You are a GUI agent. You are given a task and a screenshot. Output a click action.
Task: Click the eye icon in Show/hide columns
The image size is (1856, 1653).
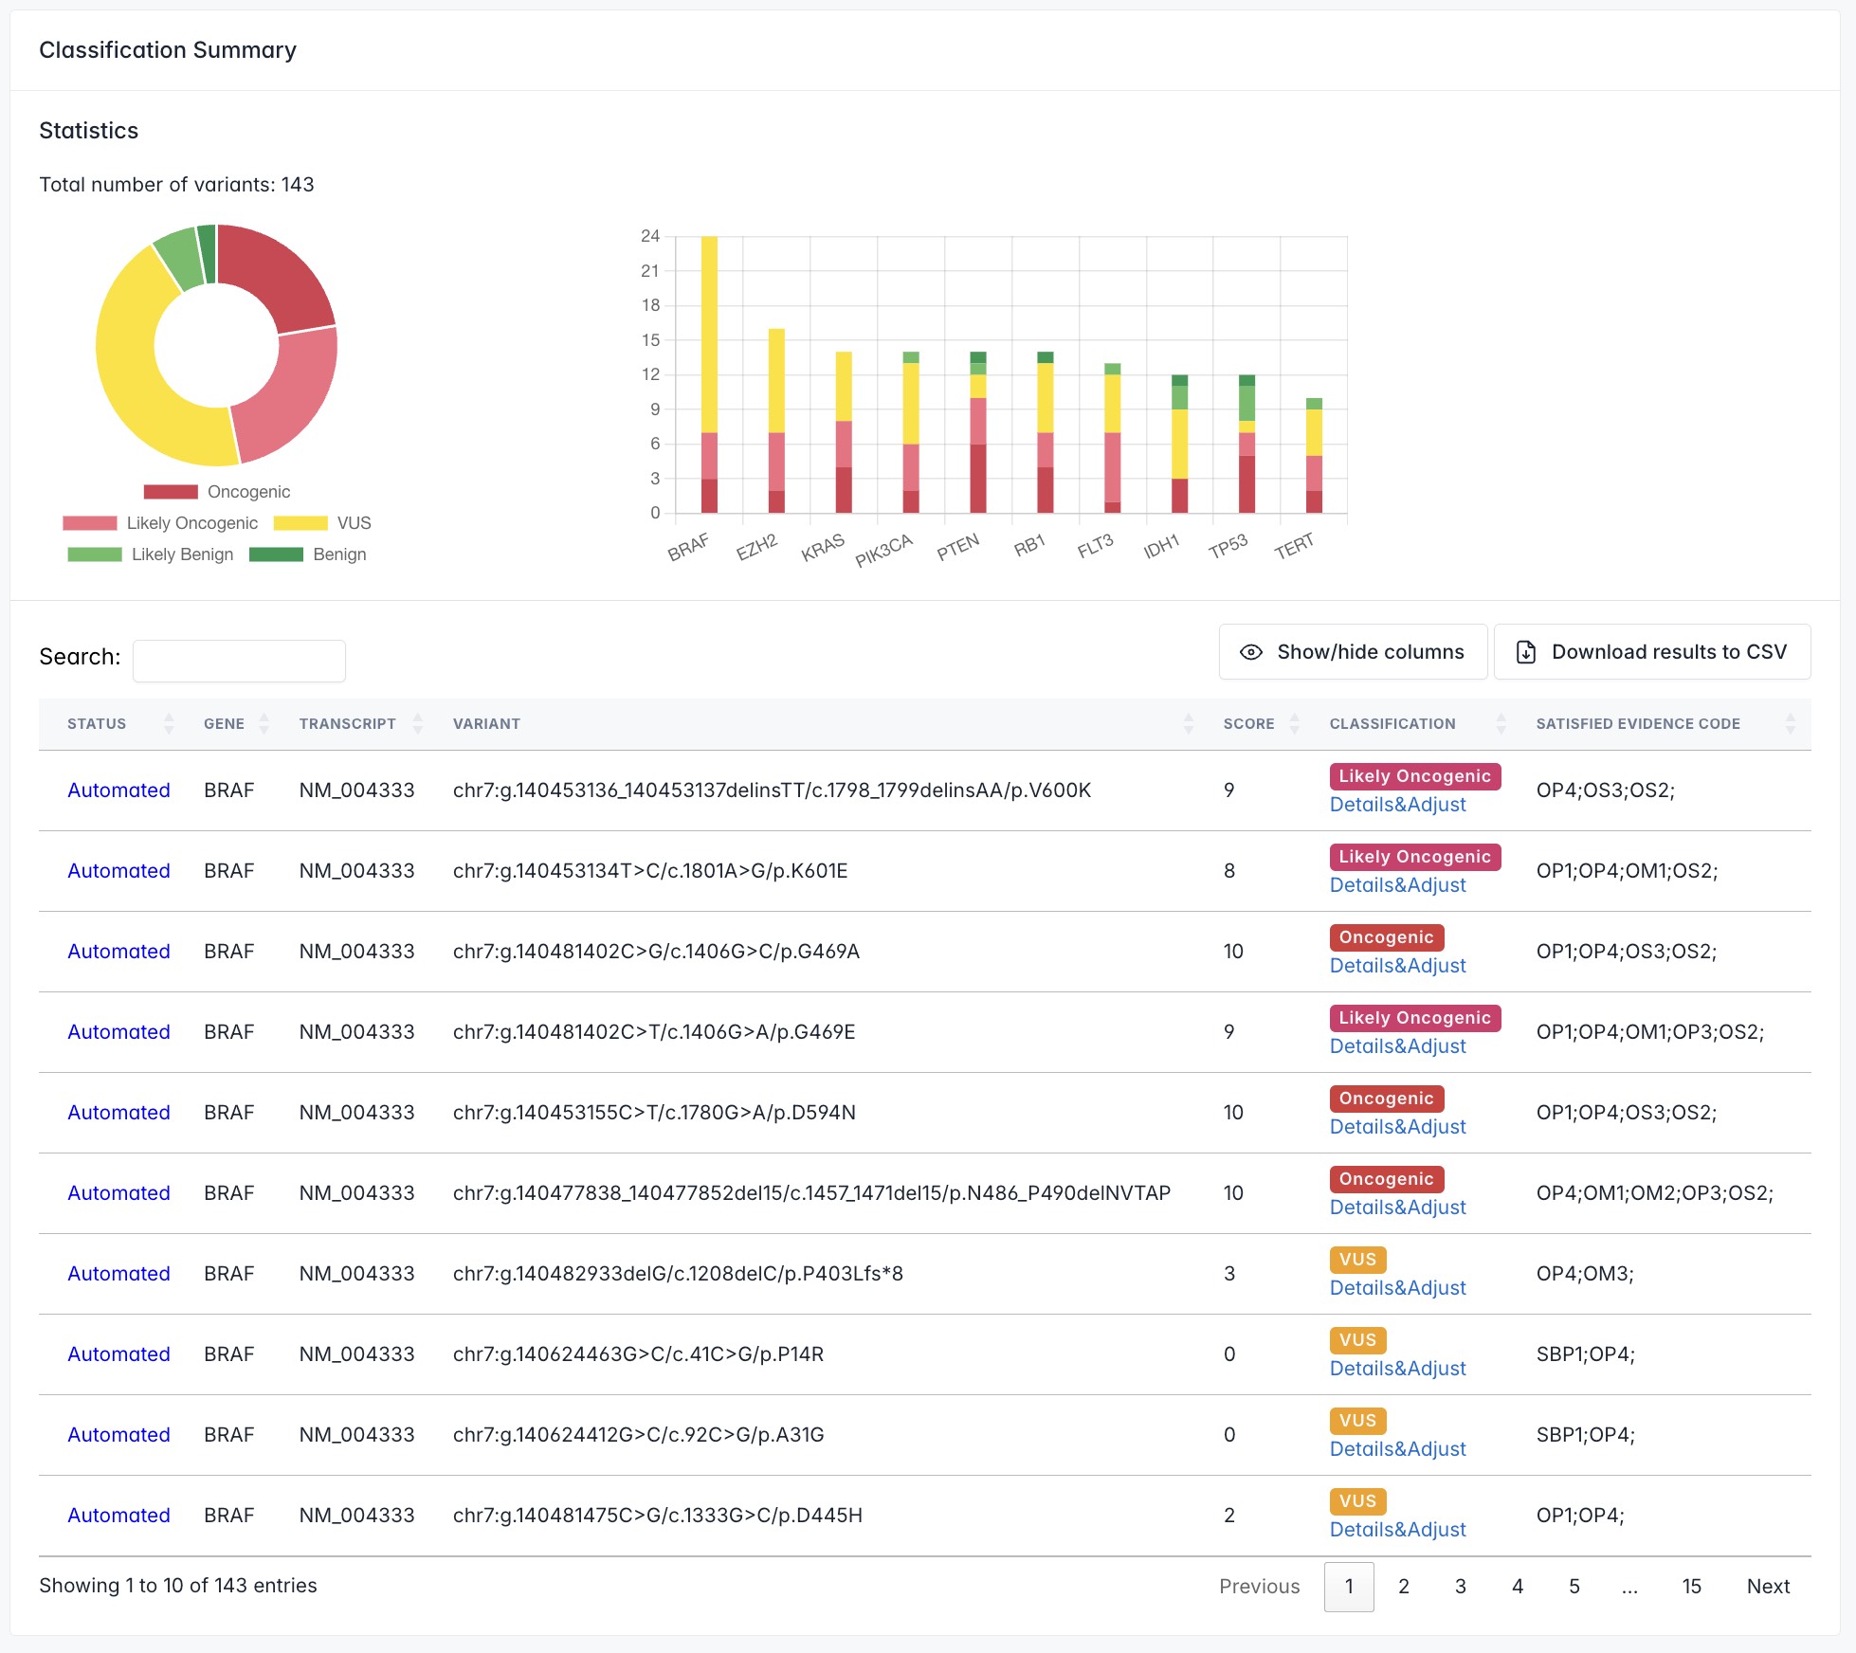point(1250,652)
